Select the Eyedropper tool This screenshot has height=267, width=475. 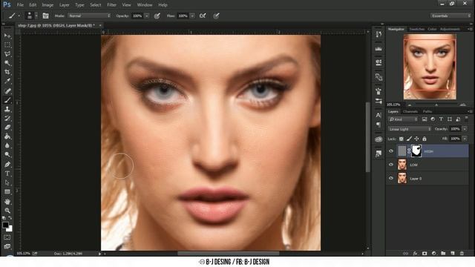pyautogui.click(x=7, y=81)
